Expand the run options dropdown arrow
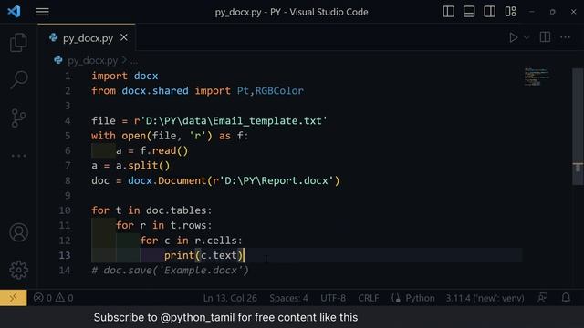Viewport: 584px width, 328px height. coord(527,37)
